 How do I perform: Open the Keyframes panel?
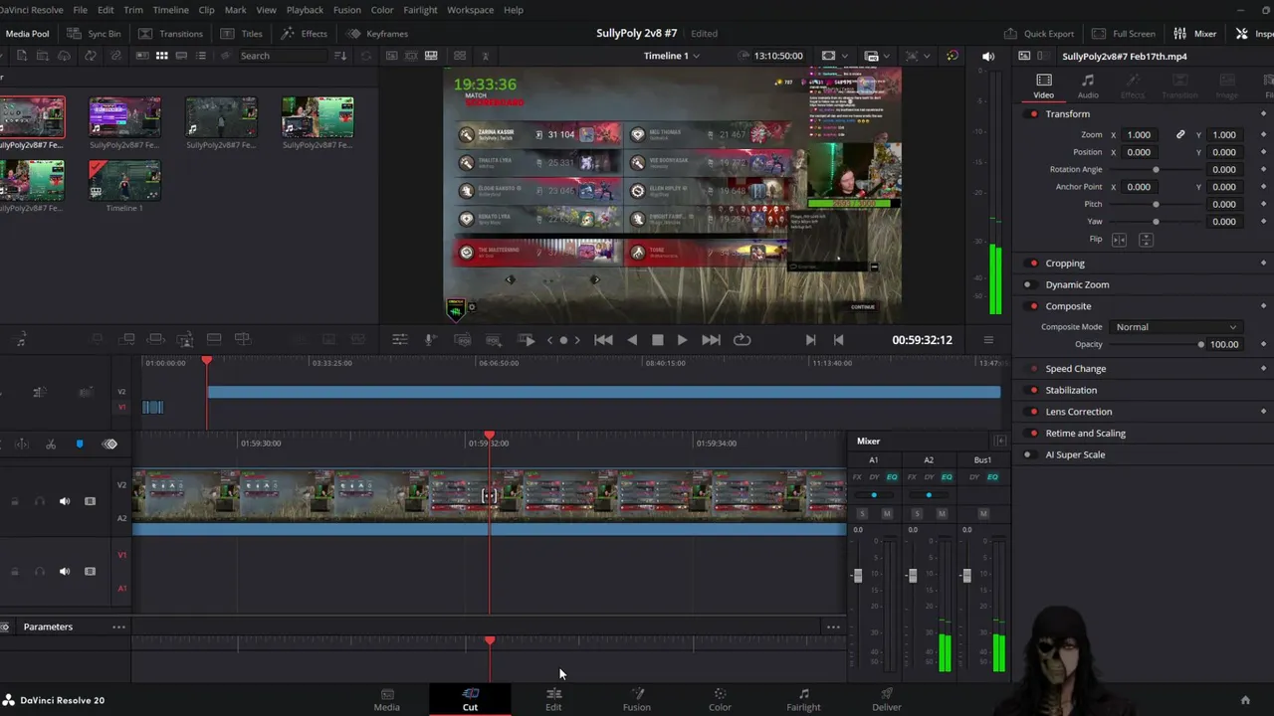pyautogui.click(x=377, y=34)
